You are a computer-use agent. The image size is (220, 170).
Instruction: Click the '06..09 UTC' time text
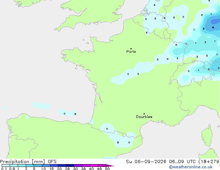click(x=182, y=162)
